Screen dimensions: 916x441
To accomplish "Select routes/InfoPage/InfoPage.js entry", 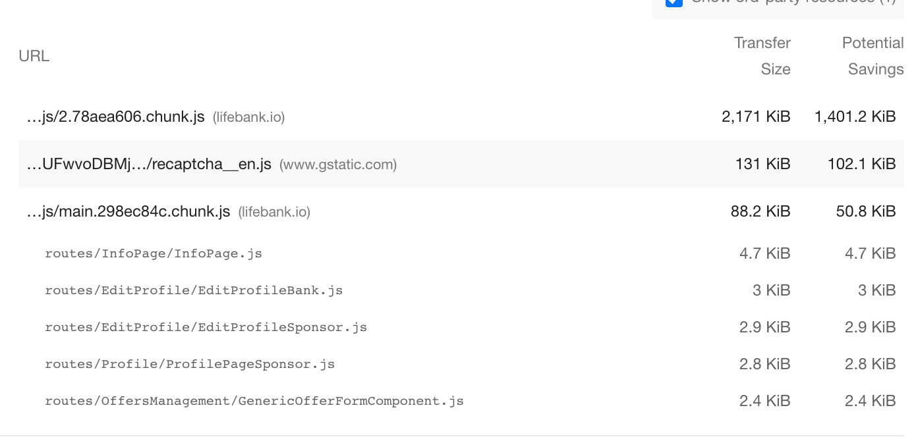I will point(152,253).
